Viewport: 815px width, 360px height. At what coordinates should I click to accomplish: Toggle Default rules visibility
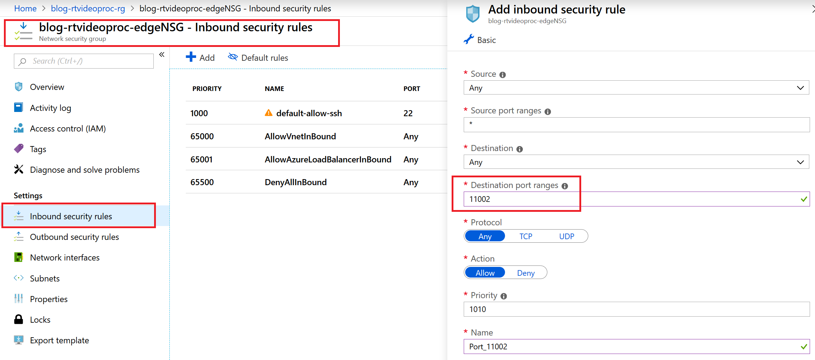pos(258,58)
